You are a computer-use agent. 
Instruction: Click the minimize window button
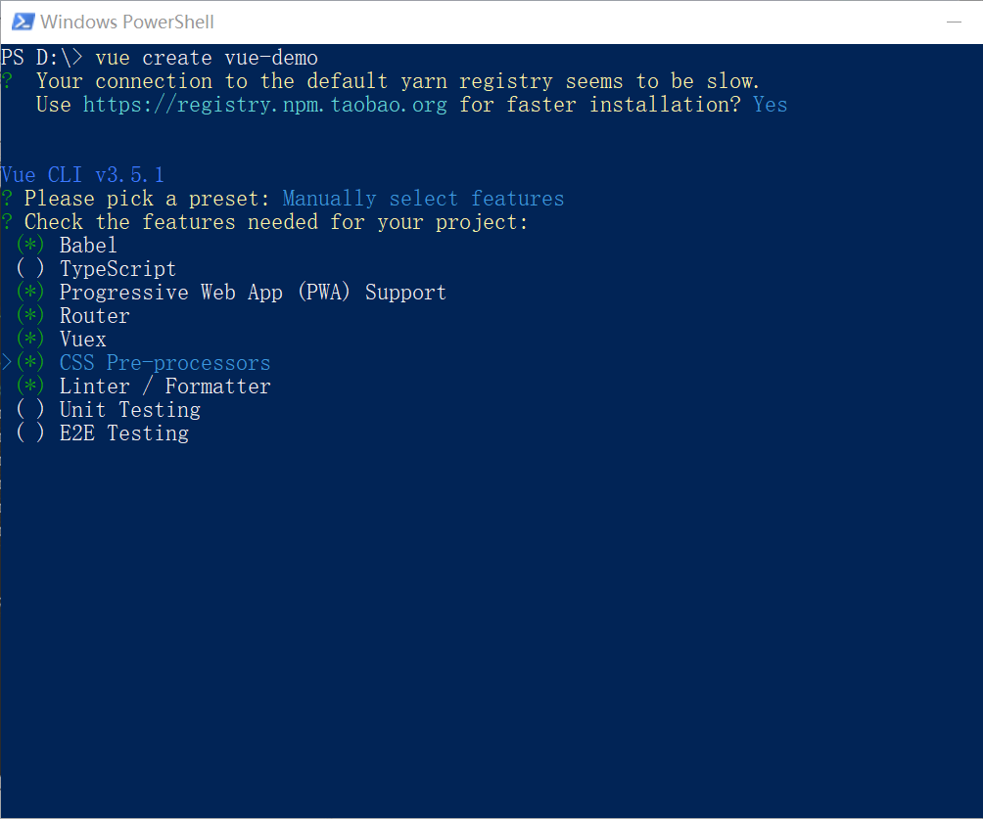point(954,21)
